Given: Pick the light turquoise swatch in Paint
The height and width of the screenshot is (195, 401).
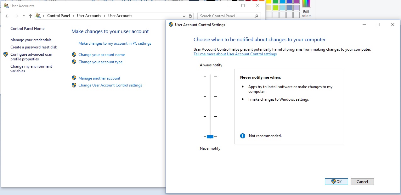Looking at the screenshot, I should pyautogui.click(x=283, y=8).
